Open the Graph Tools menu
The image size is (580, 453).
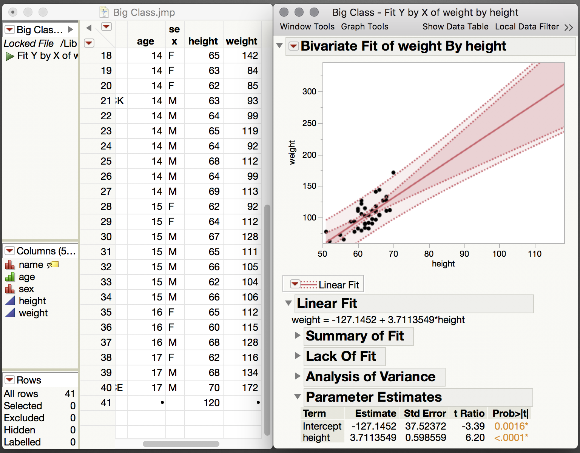coord(364,26)
